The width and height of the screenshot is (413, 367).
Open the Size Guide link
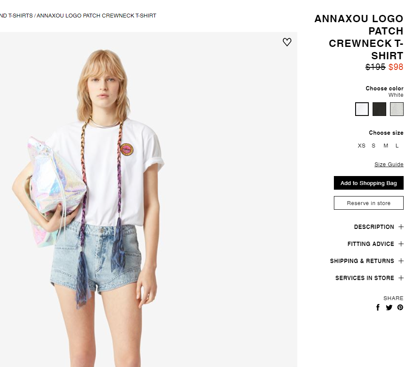click(389, 164)
